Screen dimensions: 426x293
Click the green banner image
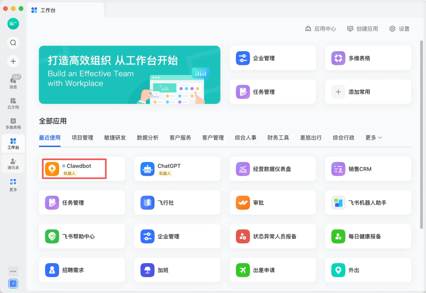(129, 75)
